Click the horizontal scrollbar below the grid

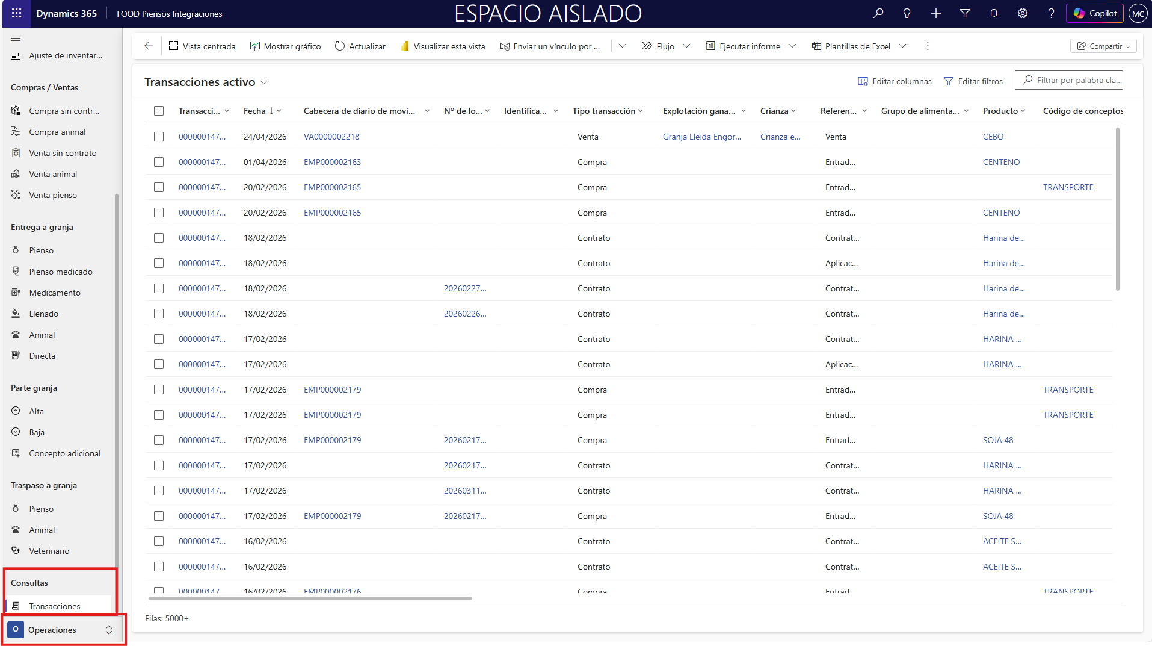tap(310, 598)
